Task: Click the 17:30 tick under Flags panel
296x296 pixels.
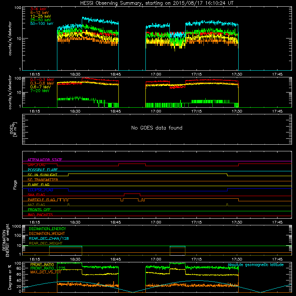Action: point(237,222)
